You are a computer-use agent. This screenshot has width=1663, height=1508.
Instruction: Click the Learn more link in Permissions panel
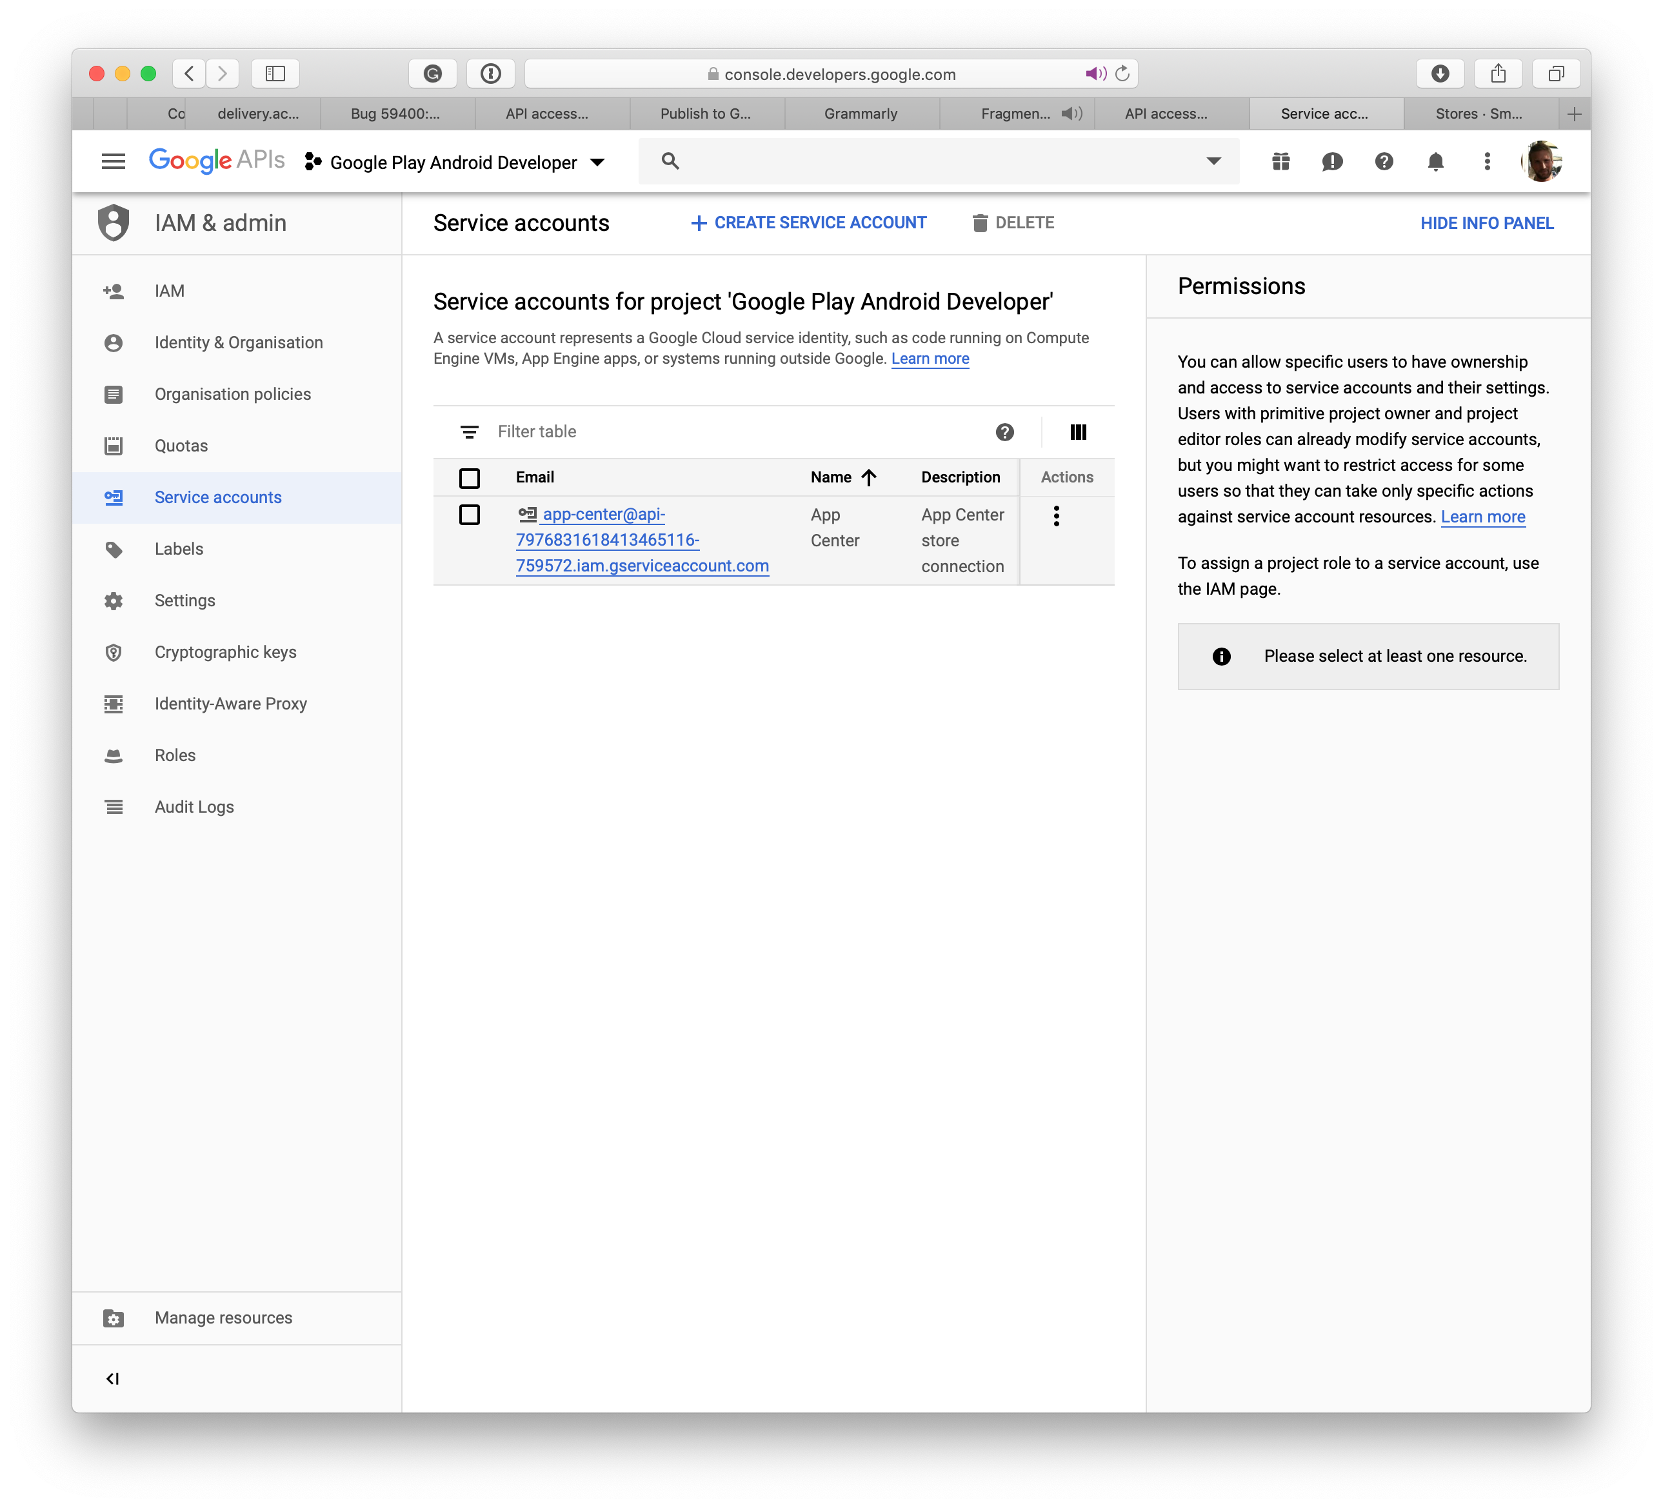(1482, 517)
